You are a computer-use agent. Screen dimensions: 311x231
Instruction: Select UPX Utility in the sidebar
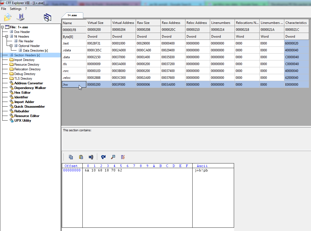pos(23,121)
